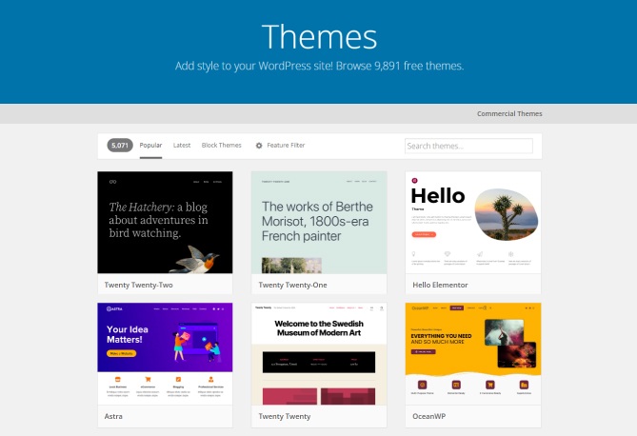
Task: Click the Search themes input field
Action: point(468,146)
